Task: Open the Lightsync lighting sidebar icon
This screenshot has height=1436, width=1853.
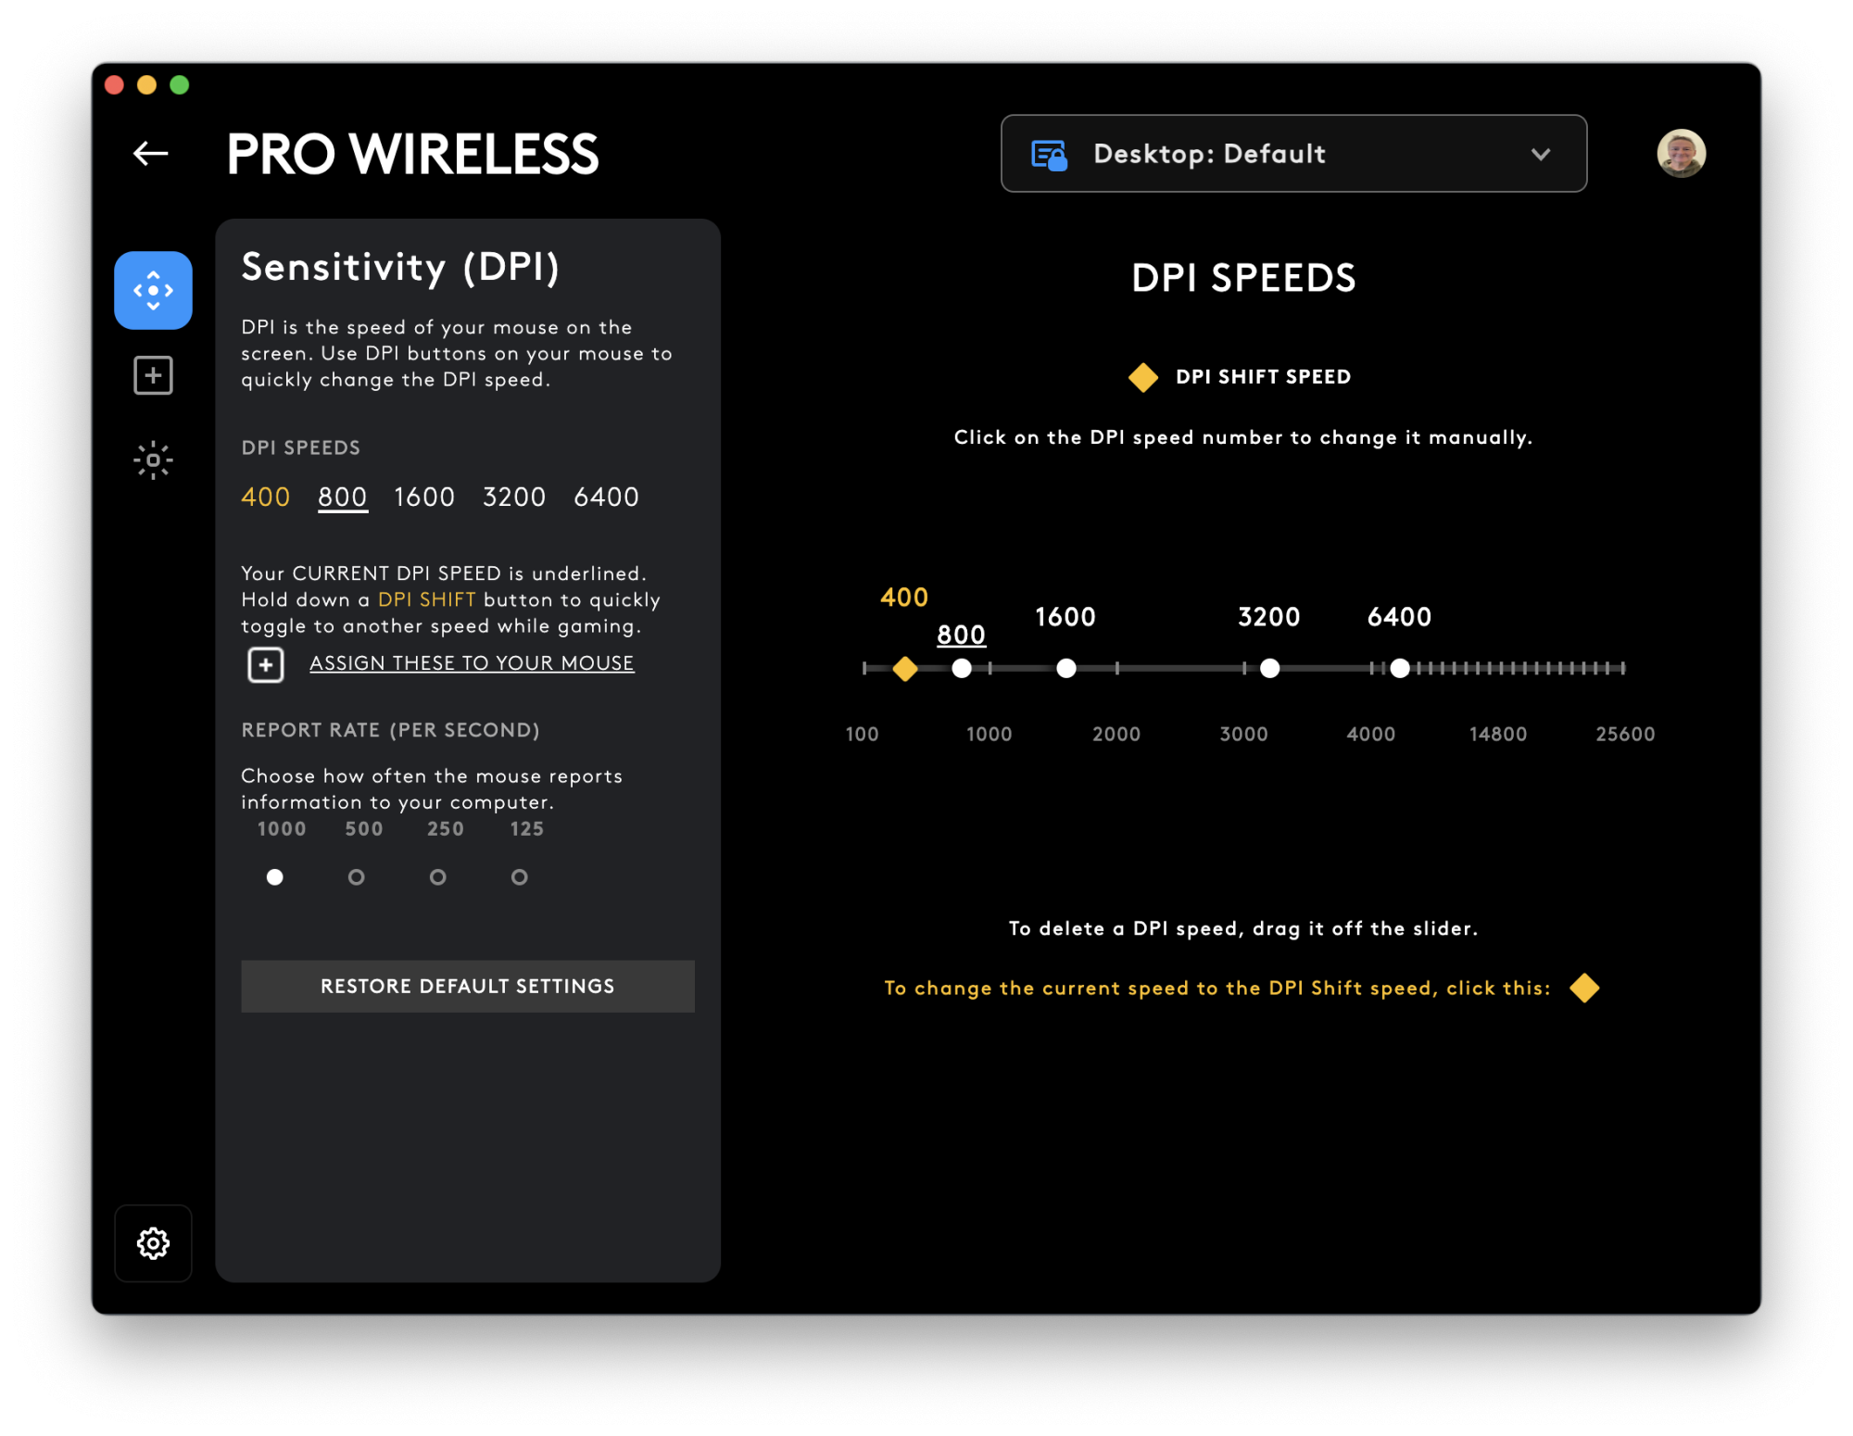Action: [x=153, y=460]
